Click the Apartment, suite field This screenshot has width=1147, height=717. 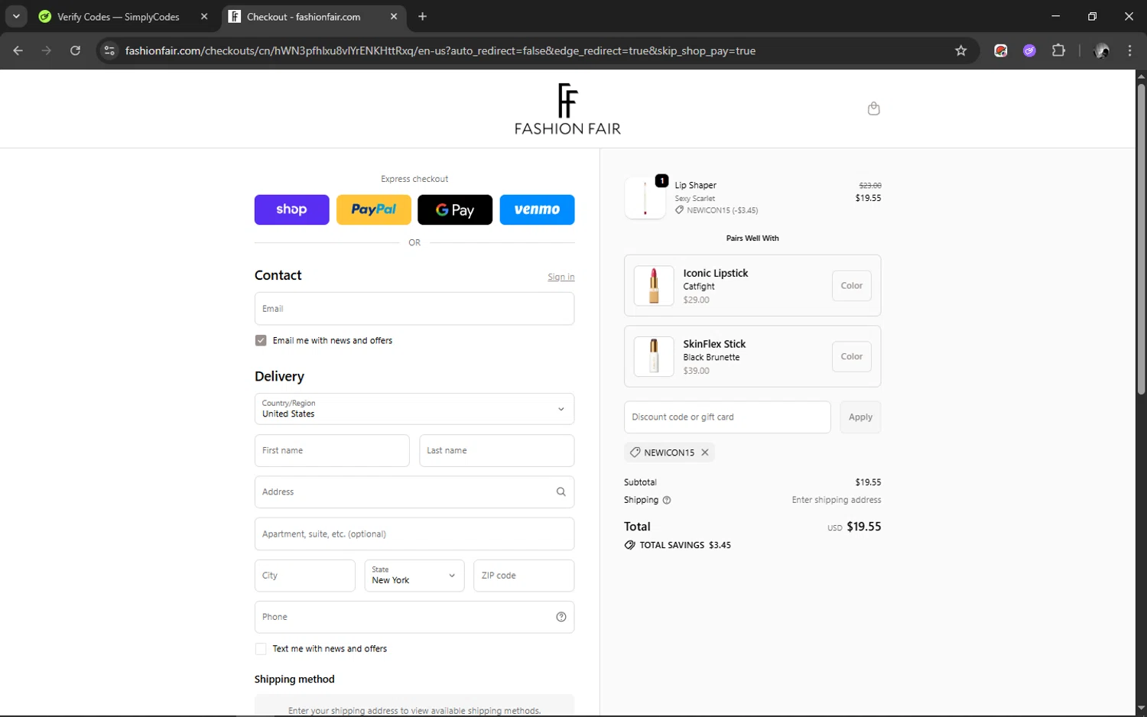(414, 534)
